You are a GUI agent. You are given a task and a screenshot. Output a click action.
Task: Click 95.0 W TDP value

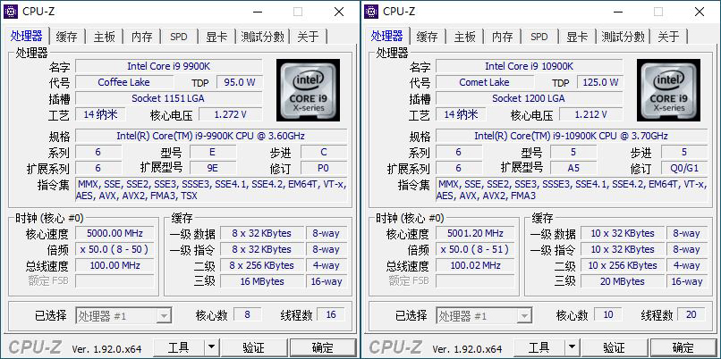[240, 82]
